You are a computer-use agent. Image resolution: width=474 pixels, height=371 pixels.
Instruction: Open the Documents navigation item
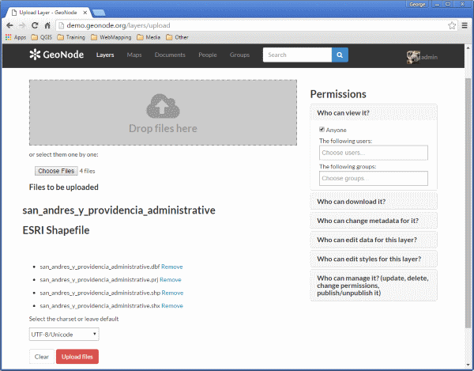pyautogui.click(x=170, y=55)
